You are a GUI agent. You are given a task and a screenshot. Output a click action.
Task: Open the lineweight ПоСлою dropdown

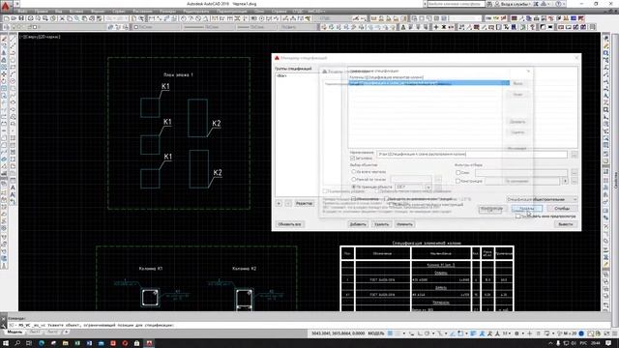pos(257,27)
